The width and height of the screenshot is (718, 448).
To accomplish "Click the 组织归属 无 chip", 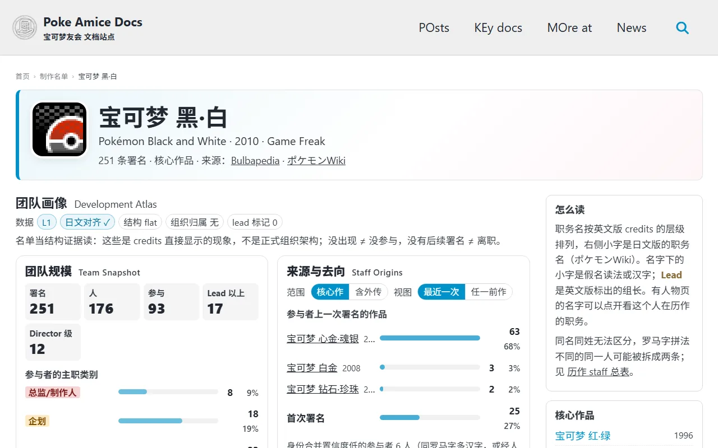I will (x=195, y=222).
